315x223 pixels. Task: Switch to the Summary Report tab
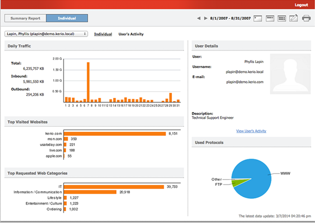[x=25, y=18]
